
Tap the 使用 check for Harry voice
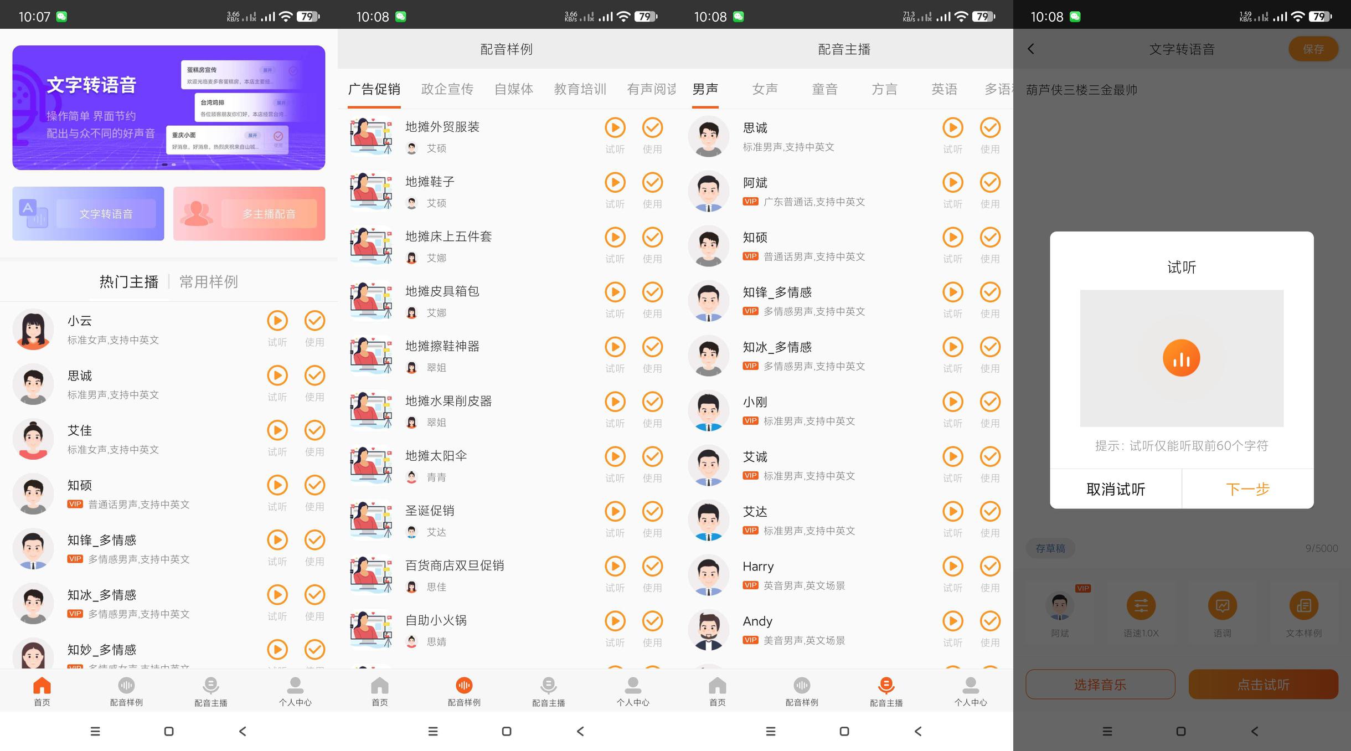(990, 566)
